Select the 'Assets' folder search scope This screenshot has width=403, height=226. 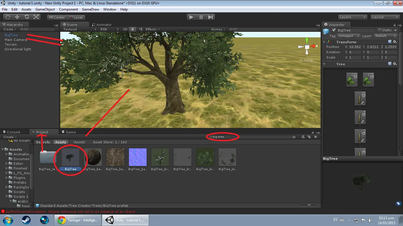pos(79,142)
